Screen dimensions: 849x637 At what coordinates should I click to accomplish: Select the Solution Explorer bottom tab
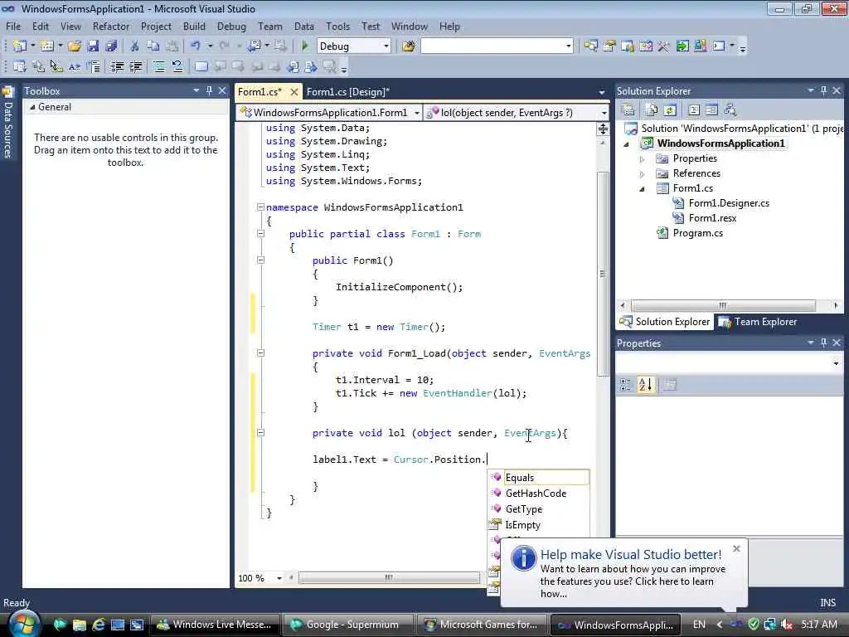(665, 322)
